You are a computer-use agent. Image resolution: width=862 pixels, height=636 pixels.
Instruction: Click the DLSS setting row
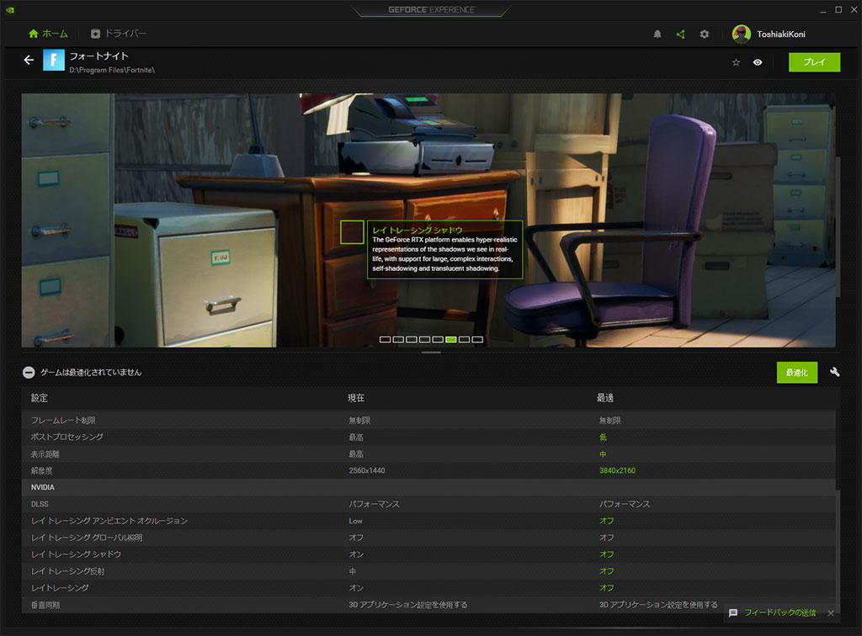(428, 504)
